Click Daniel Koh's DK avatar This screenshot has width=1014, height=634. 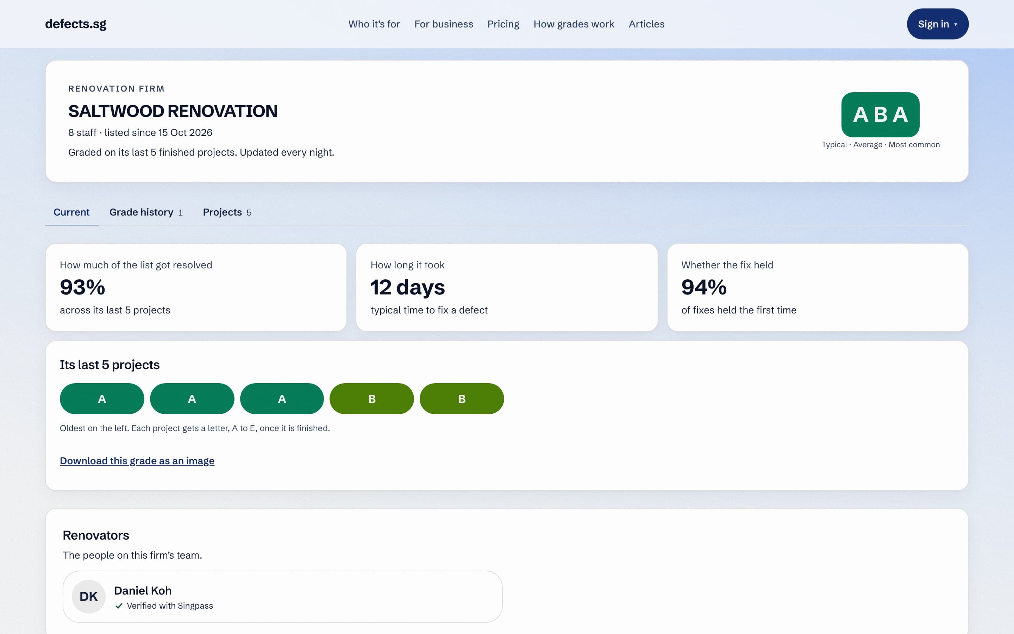click(x=88, y=596)
